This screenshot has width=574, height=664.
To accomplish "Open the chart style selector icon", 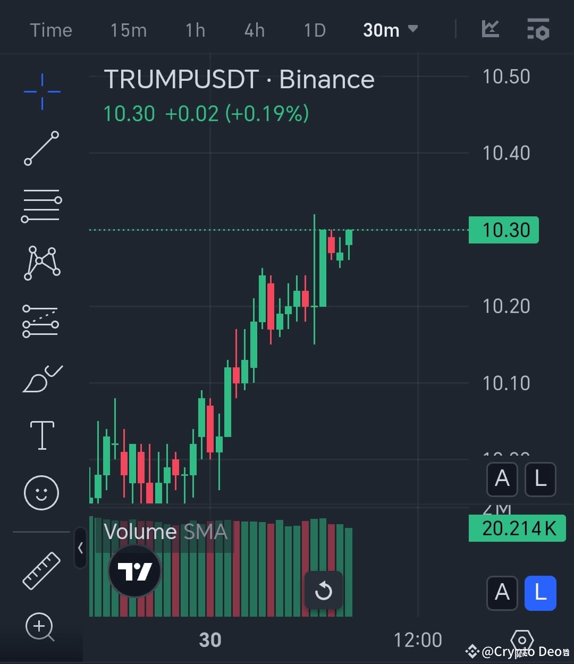I will (x=490, y=30).
